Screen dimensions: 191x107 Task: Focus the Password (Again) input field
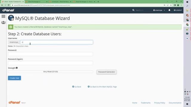tap(50, 63)
